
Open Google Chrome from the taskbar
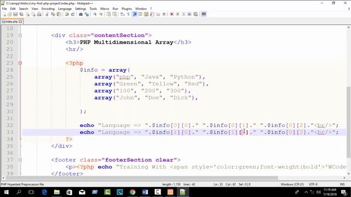[132, 192]
